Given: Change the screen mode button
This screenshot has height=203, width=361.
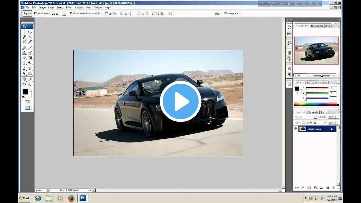Looking at the screenshot, I should pyautogui.click(x=27, y=108).
